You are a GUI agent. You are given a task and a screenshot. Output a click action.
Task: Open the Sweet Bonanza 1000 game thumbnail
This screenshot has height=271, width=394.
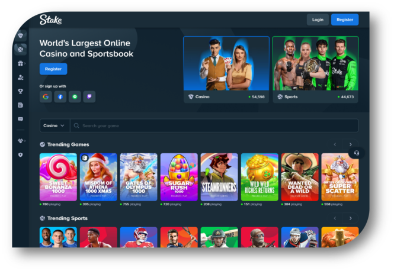(58, 177)
